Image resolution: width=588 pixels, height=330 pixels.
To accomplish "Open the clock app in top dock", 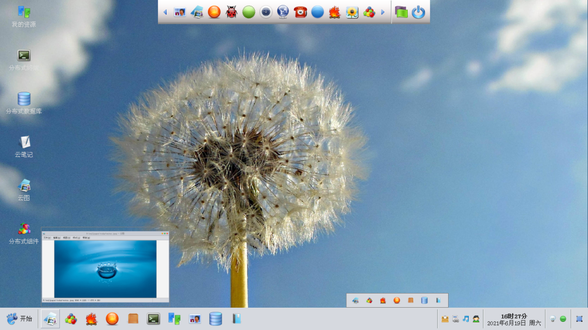I will (x=266, y=12).
